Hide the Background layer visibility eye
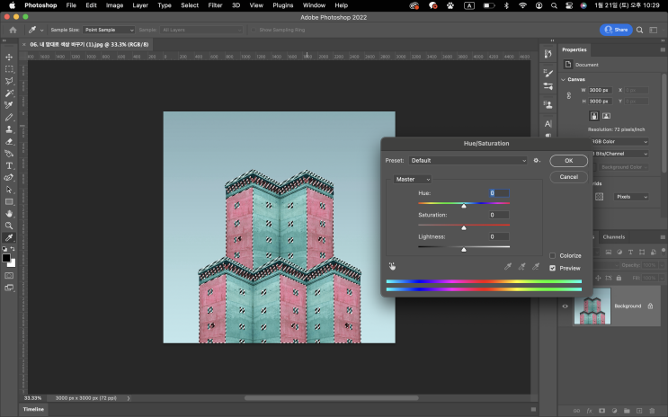The height and width of the screenshot is (417, 668). click(566, 306)
